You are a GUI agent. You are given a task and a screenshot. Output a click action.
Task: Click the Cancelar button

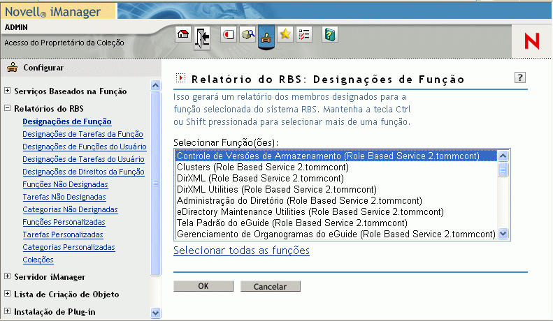tap(270, 286)
